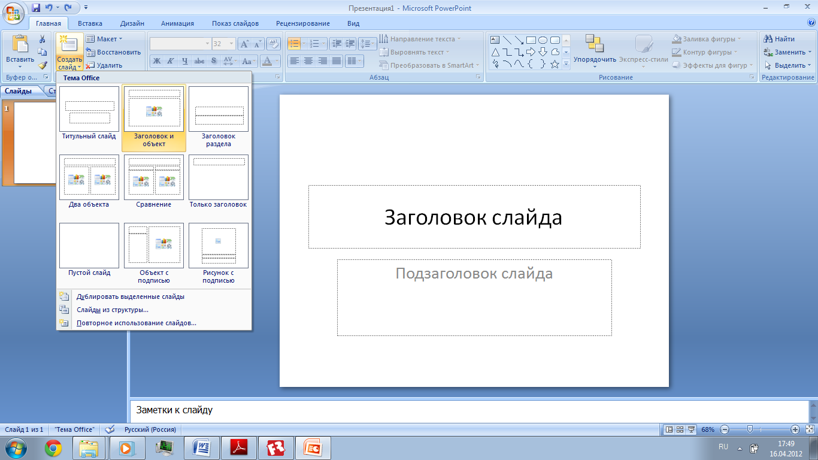Expand the shapes gallery more arrow

click(566, 64)
